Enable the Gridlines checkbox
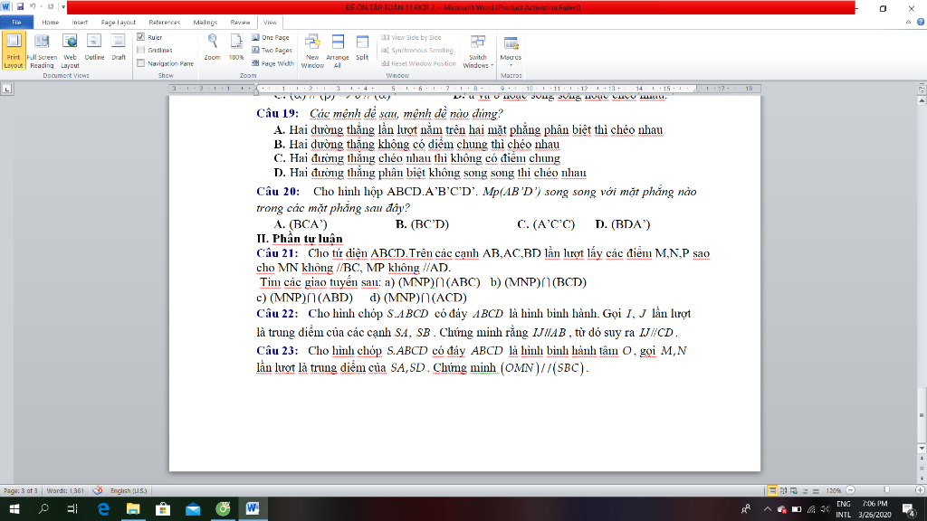927x521 pixels. coord(140,51)
